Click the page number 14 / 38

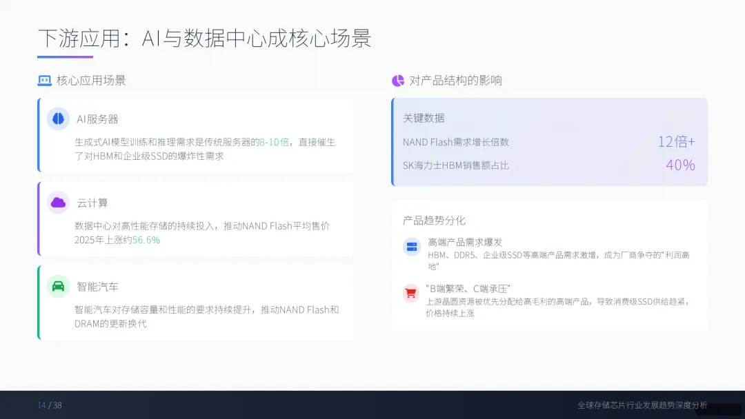click(50, 405)
